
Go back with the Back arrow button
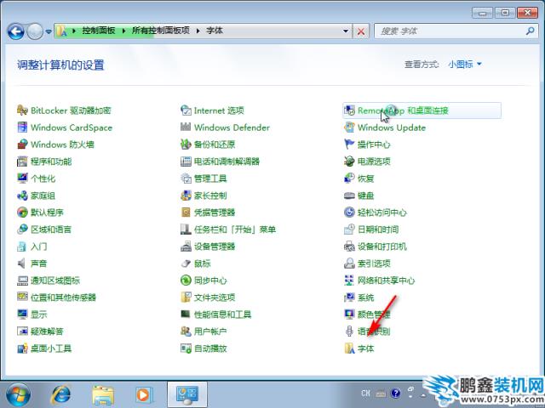pyautogui.click(x=15, y=31)
